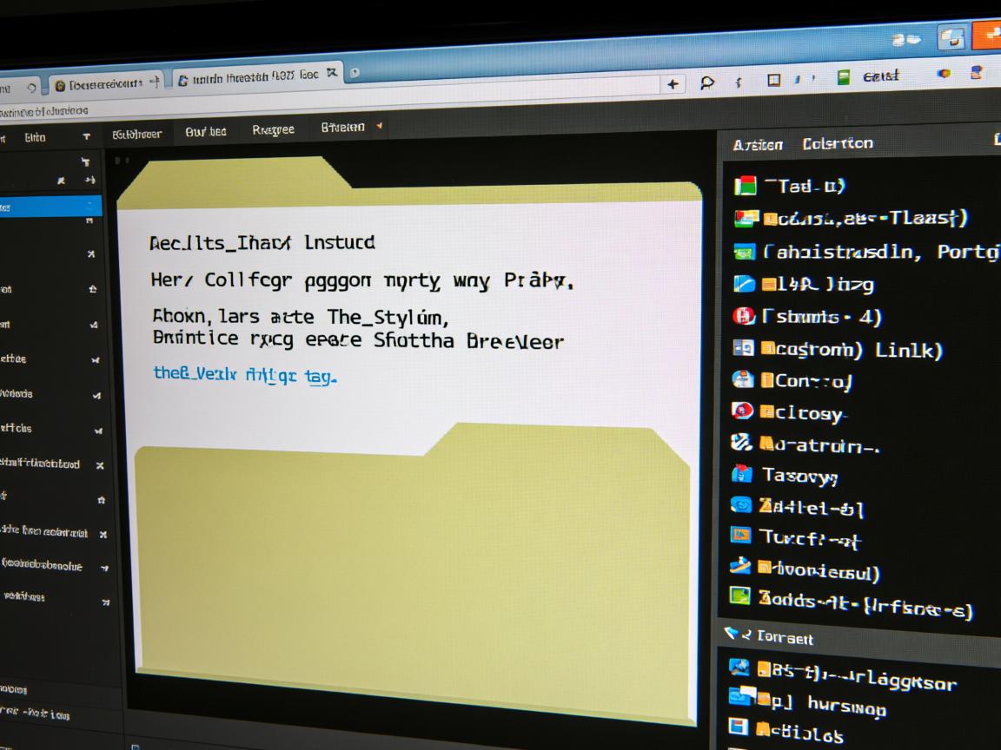Select the icon beside "Tuxcf" list item
The height and width of the screenshot is (750, 1001).
pyautogui.click(x=740, y=535)
